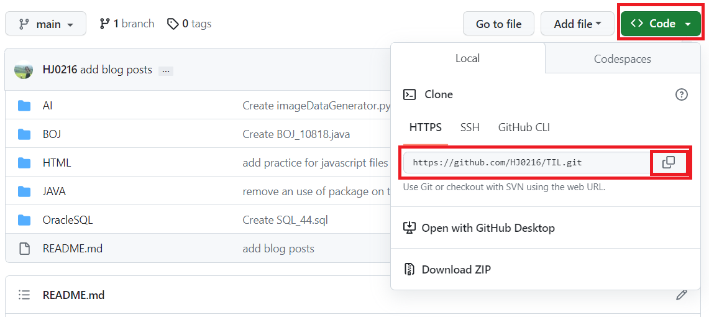This screenshot has height=317, width=709.
Task: Copy the clone URL to clipboard
Action: click(669, 162)
